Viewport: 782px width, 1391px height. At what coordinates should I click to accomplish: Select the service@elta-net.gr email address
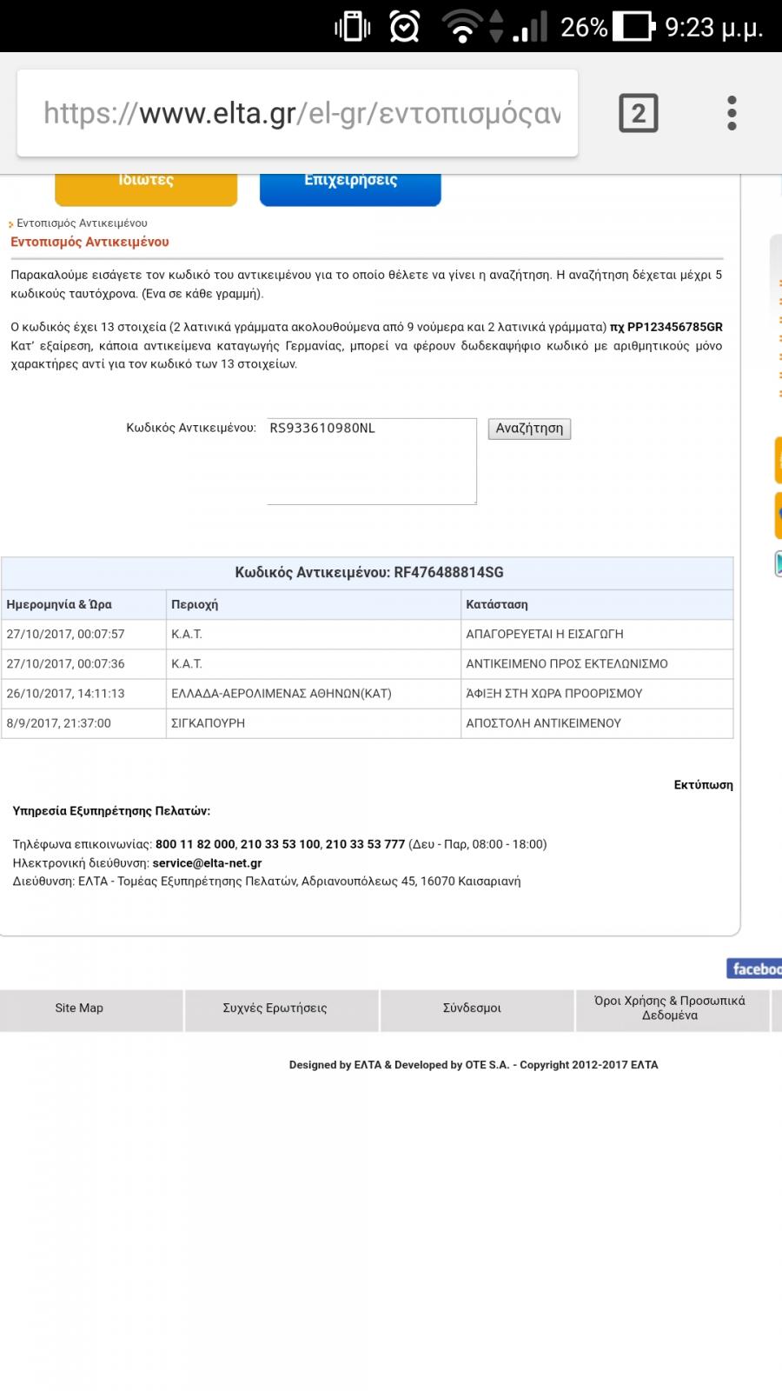pyautogui.click(x=207, y=863)
